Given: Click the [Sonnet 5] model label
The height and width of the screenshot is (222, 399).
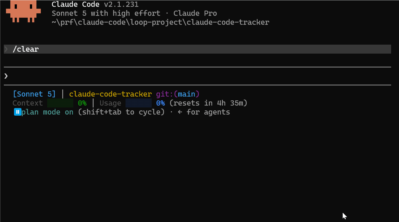Looking at the screenshot, I should (x=34, y=94).
